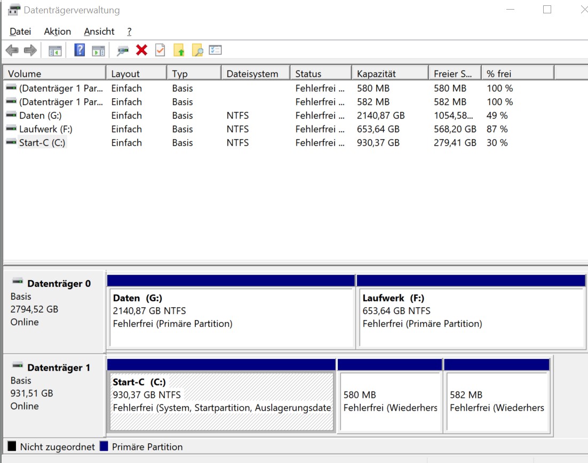Click the drive icon of Start-C (C:) row
588x463 pixels.
point(11,142)
